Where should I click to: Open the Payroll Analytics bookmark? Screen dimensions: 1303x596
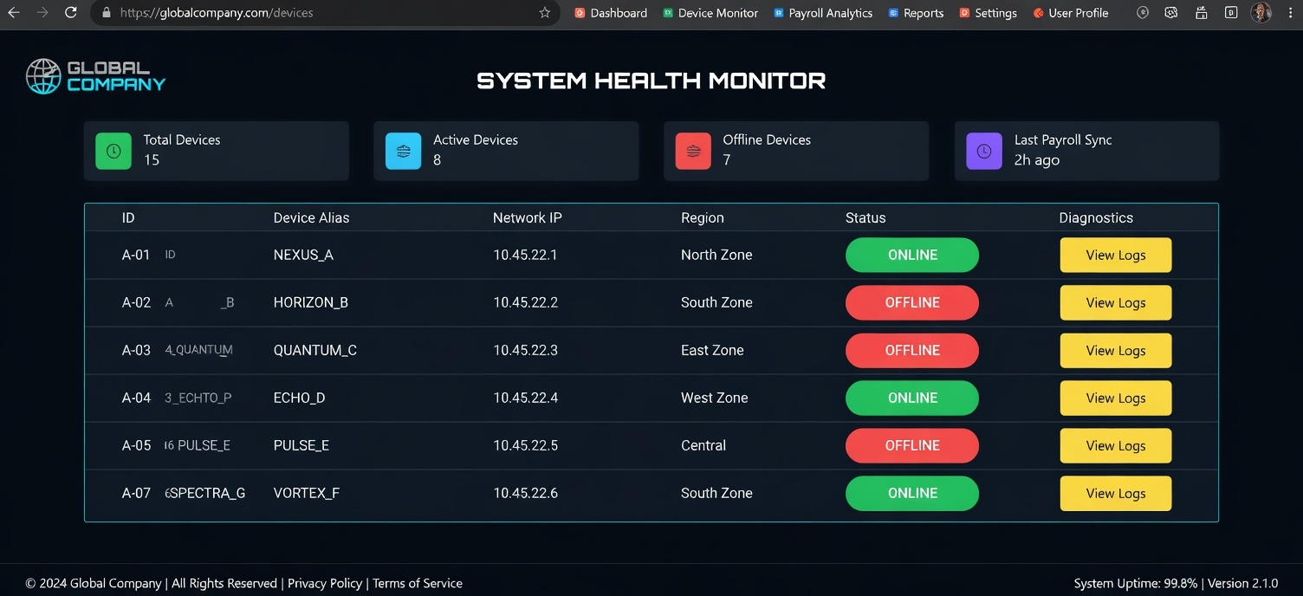pyautogui.click(x=823, y=13)
